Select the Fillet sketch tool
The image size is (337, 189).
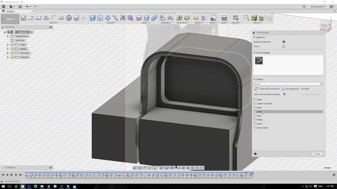(54, 18)
